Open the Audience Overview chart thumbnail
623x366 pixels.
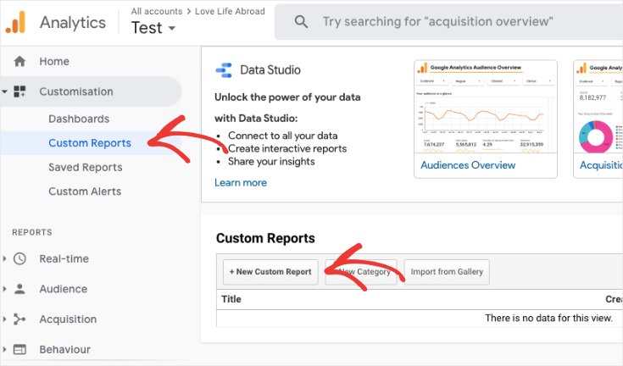pos(486,108)
